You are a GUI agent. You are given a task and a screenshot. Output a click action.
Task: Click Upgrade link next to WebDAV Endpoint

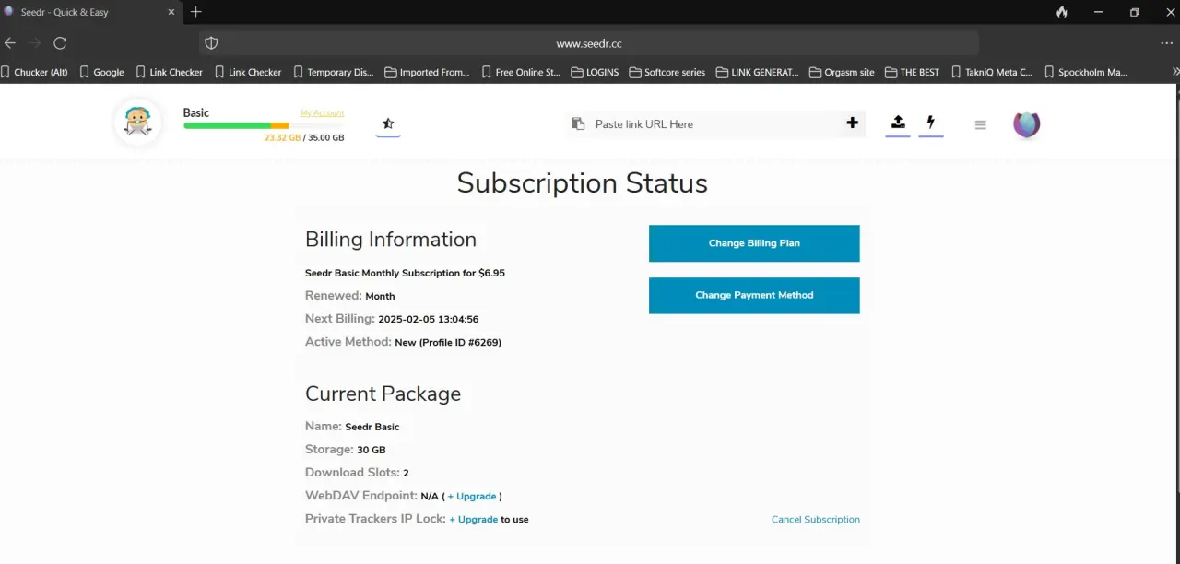click(472, 496)
